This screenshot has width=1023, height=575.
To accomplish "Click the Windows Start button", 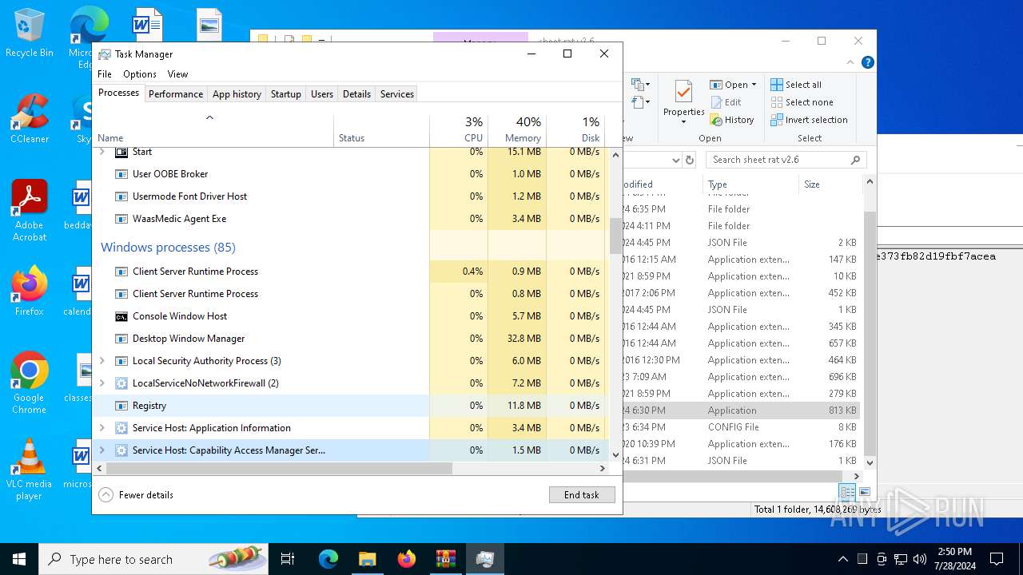I will tap(19, 559).
